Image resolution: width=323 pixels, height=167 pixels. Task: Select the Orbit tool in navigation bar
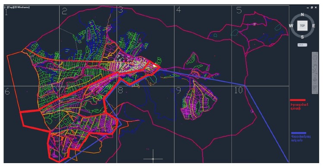tap(315, 80)
